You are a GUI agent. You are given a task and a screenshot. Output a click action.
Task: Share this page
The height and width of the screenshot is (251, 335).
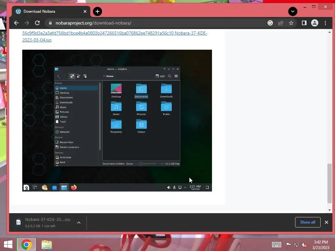281,23
